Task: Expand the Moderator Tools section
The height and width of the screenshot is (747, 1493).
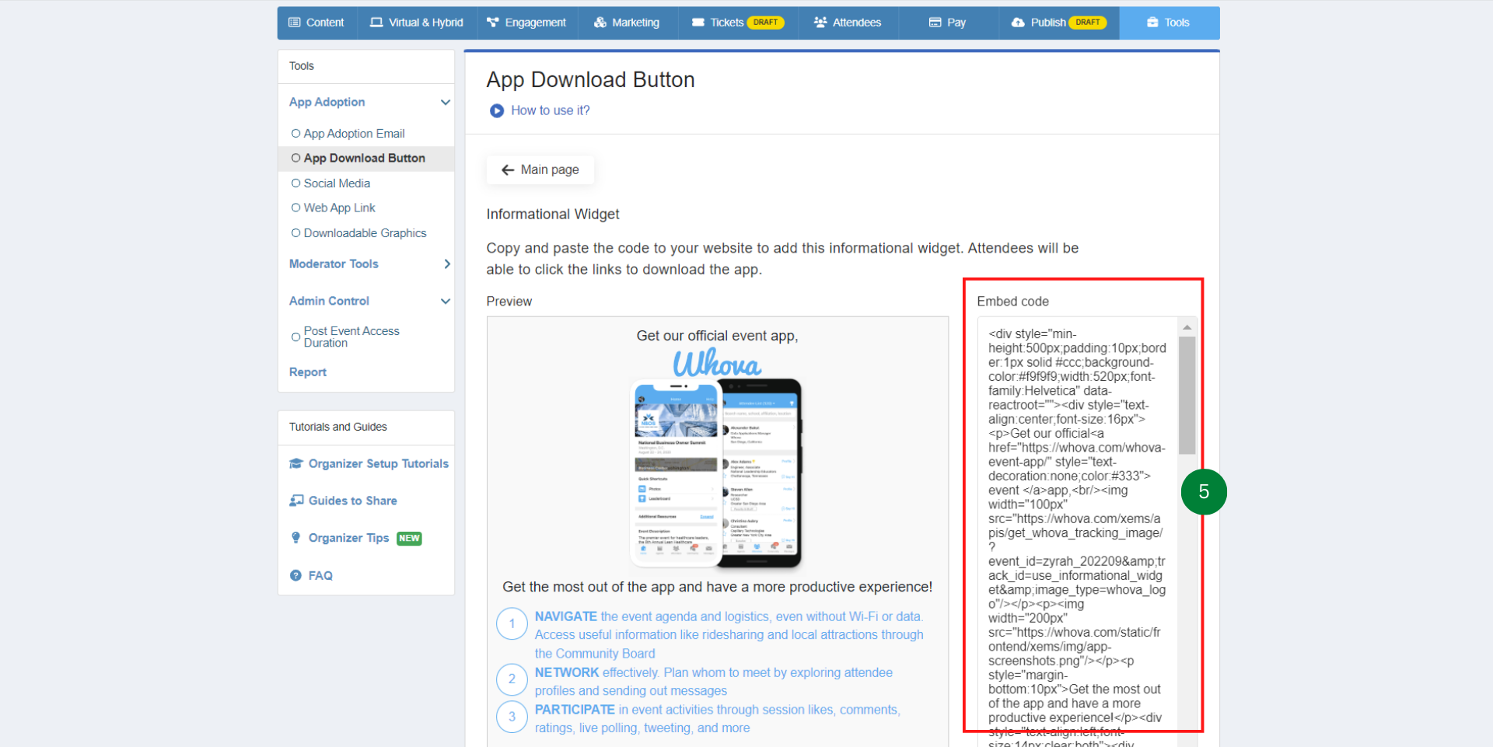Action: click(446, 264)
